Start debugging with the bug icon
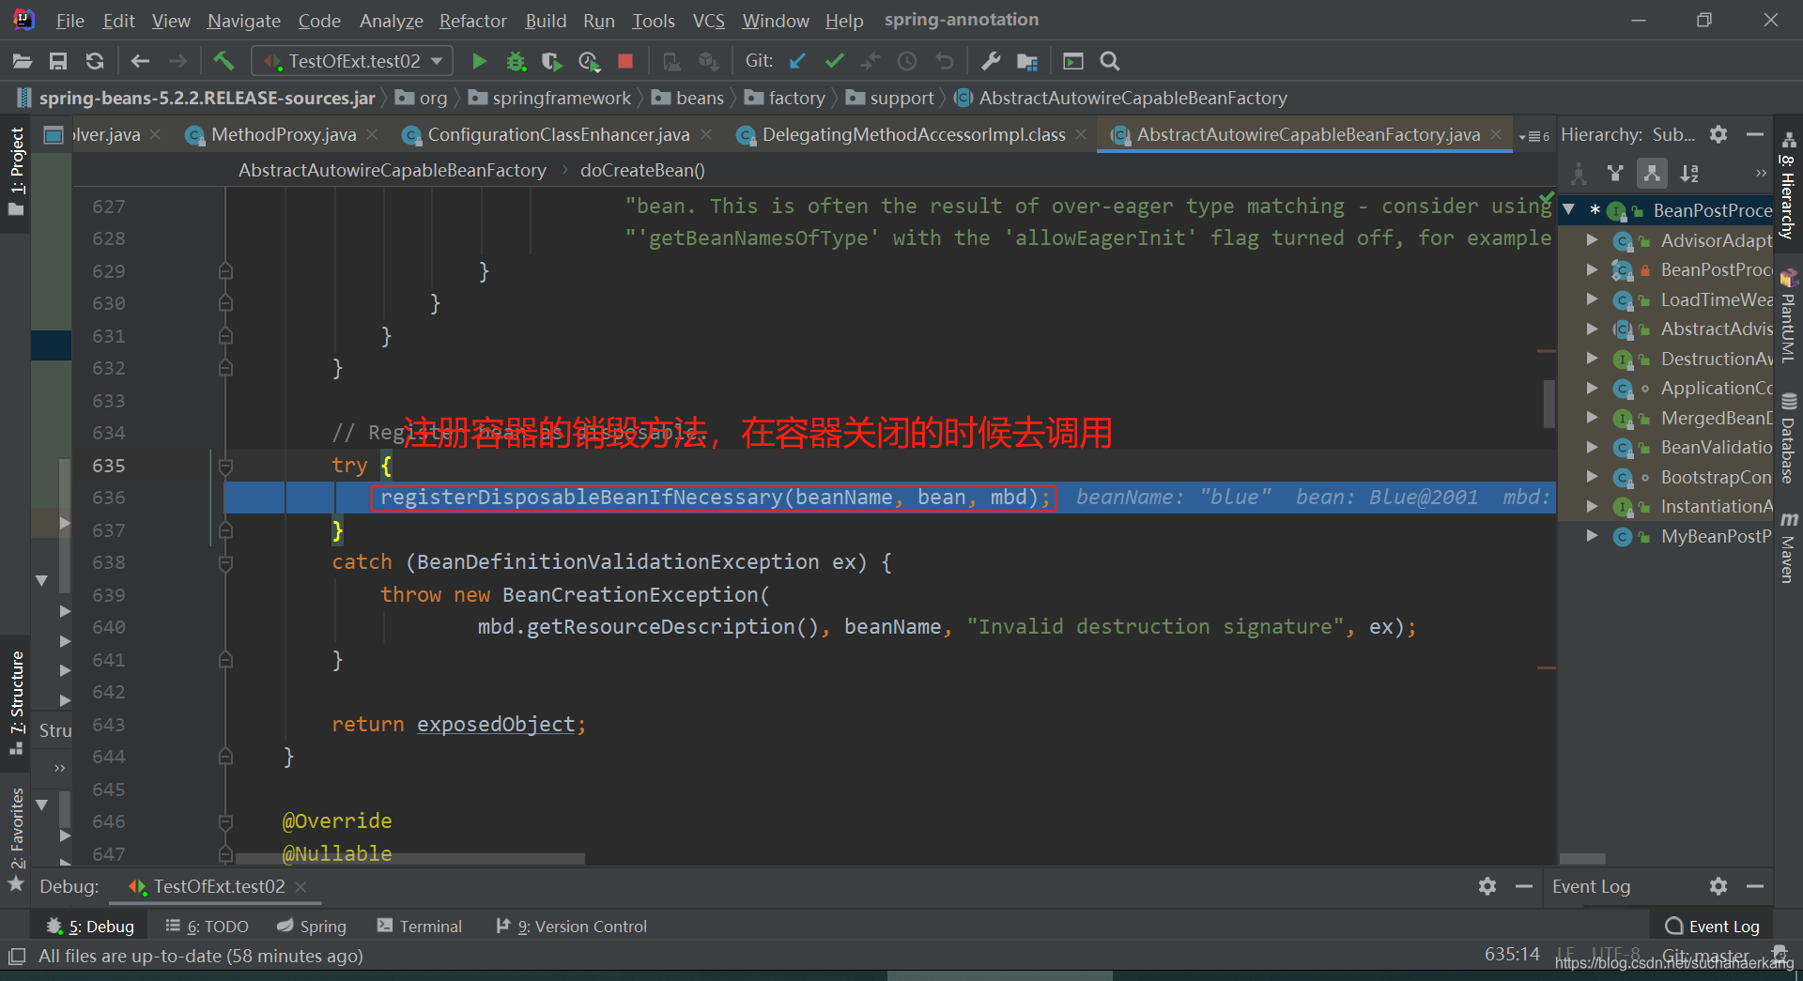Viewport: 1803px width, 981px height. click(x=516, y=61)
